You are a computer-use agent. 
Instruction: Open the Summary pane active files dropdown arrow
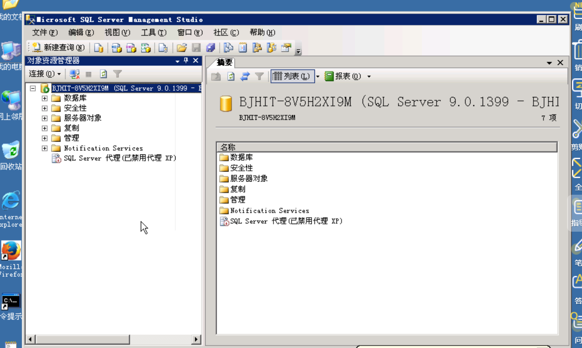(549, 63)
